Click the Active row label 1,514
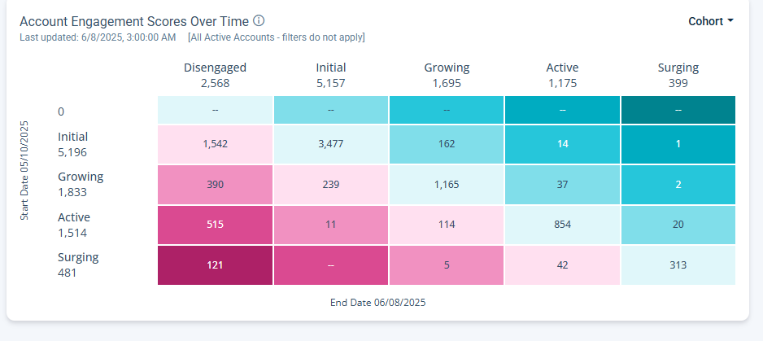The image size is (763, 341). (x=73, y=225)
